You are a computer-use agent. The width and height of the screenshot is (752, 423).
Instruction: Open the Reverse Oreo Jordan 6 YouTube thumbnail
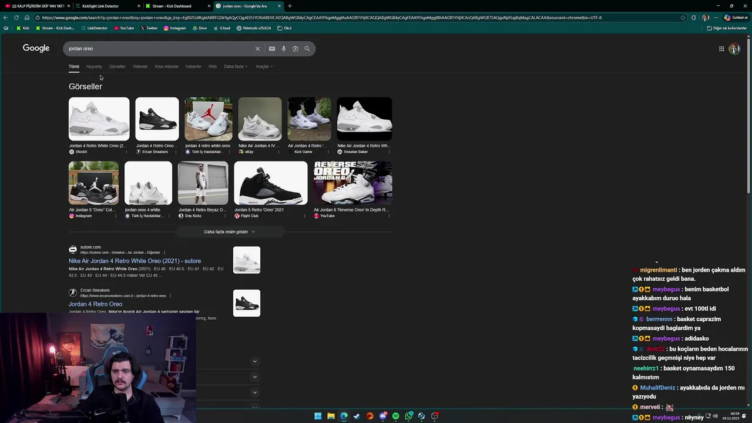pyautogui.click(x=352, y=183)
